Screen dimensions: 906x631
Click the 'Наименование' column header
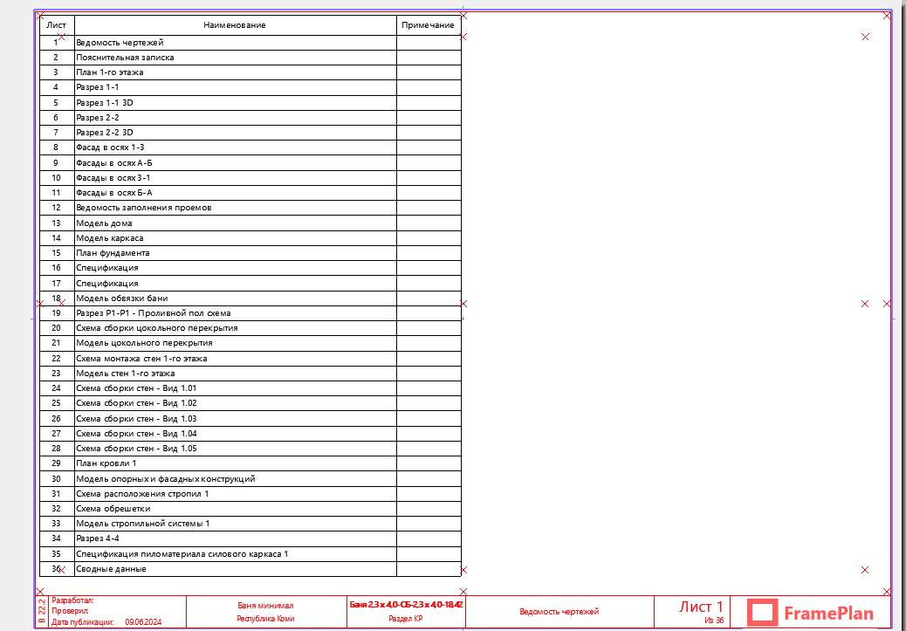(235, 25)
